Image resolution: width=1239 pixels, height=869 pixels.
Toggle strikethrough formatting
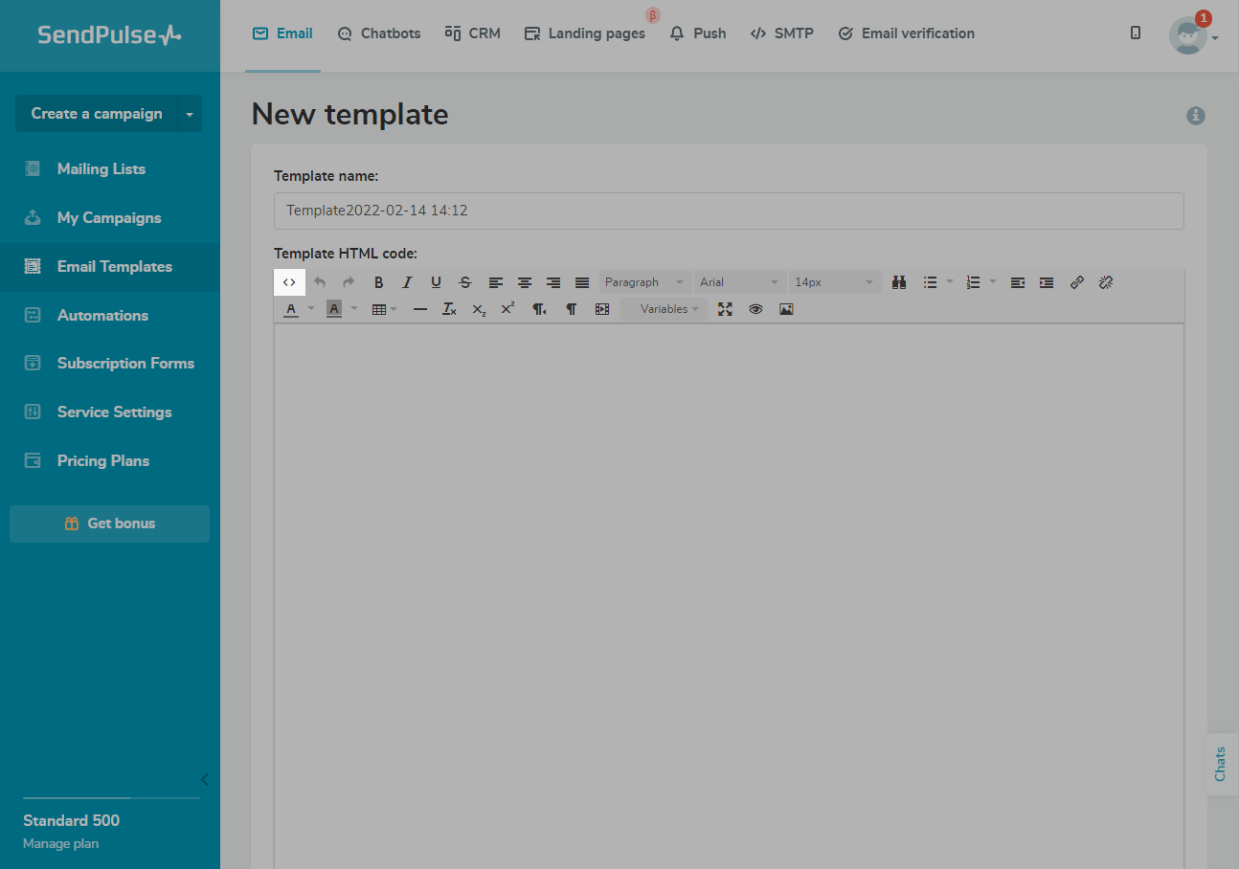[x=465, y=282]
